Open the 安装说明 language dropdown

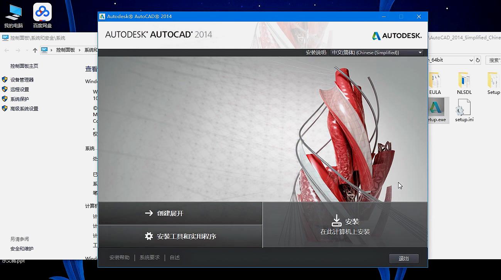pyautogui.click(x=377, y=53)
